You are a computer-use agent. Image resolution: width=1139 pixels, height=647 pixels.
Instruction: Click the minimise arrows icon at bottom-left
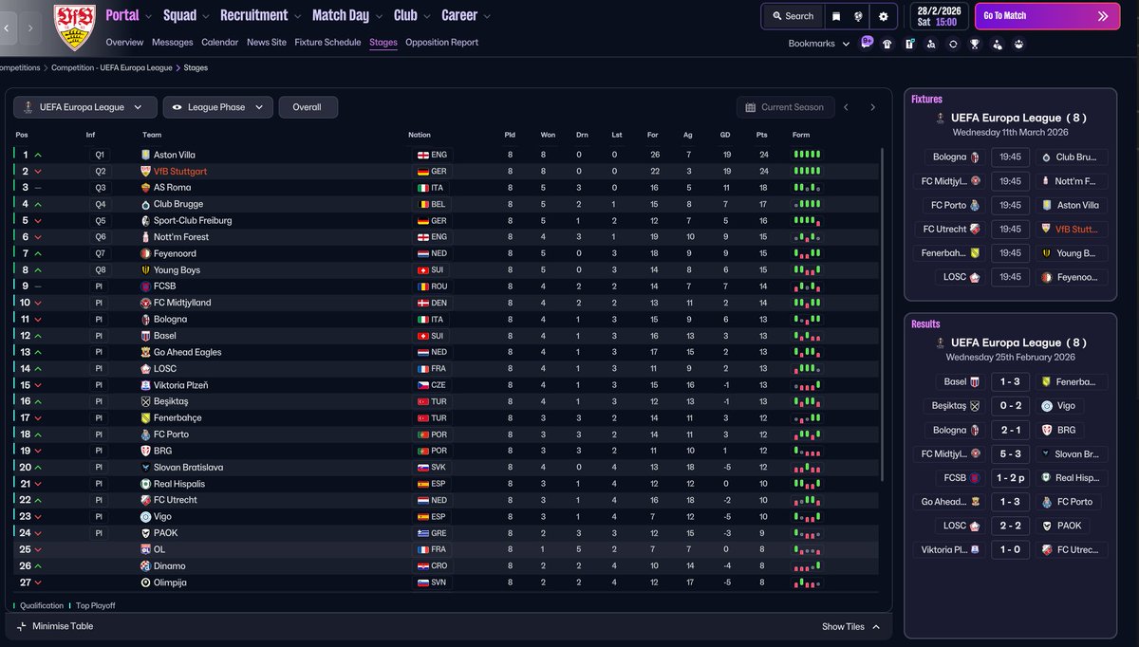pos(21,626)
